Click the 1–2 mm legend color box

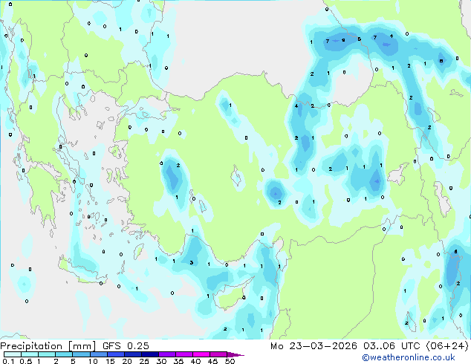tap(47, 354)
